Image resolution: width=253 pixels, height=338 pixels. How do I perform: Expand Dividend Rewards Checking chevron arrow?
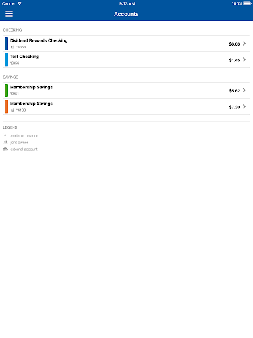coord(244,44)
